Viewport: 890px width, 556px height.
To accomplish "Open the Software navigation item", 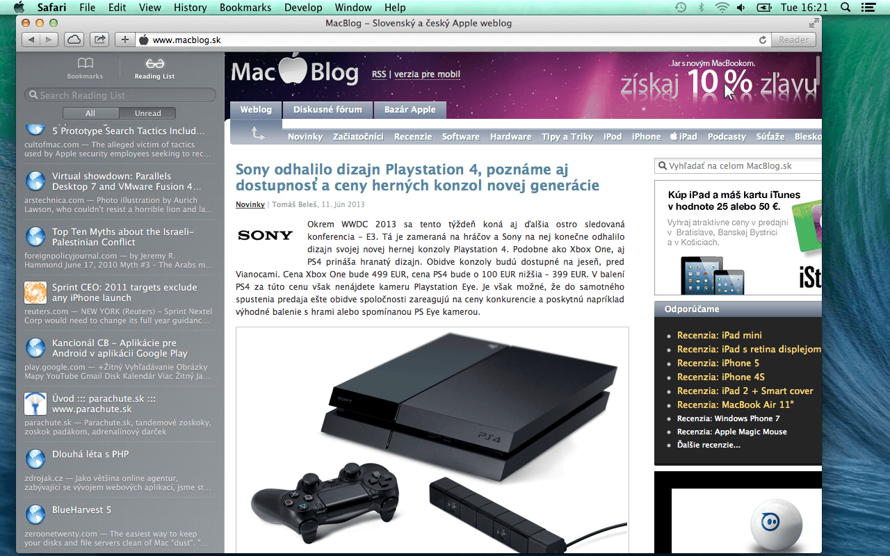I will coord(461,137).
